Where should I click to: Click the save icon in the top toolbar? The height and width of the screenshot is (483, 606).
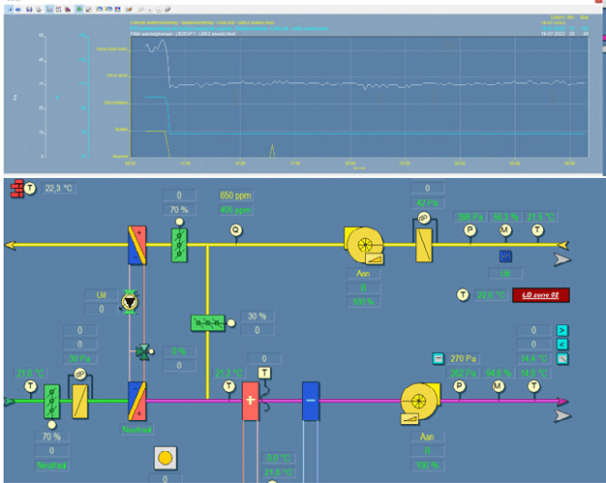[30, 8]
